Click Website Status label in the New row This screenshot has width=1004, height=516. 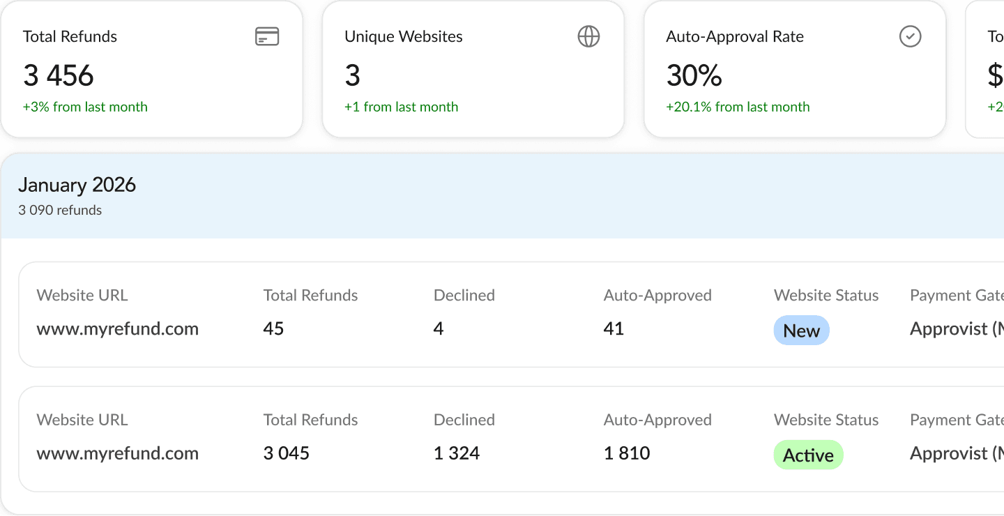tap(826, 296)
